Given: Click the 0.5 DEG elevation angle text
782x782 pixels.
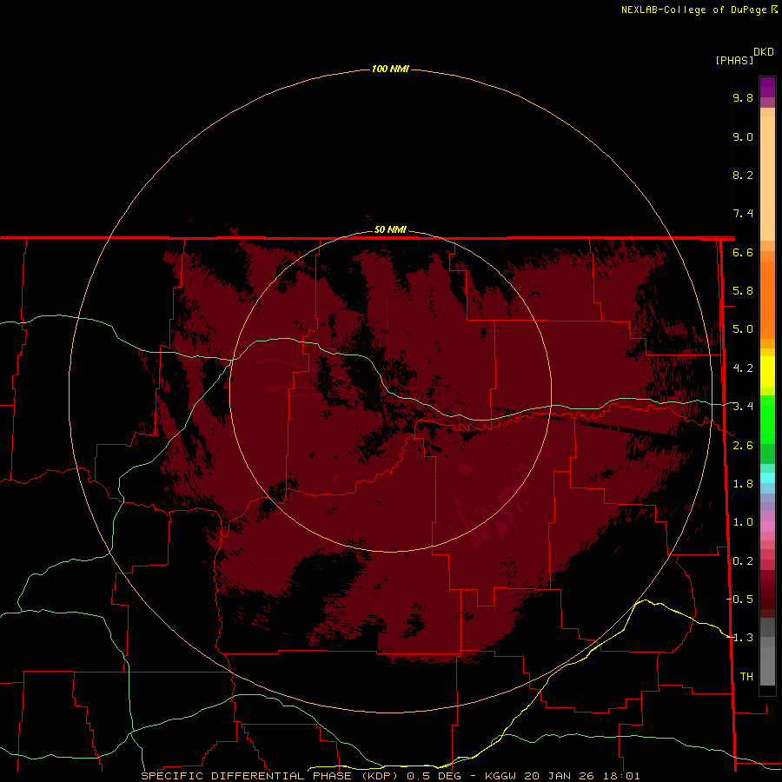Looking at the screenshot, I should (x=434, y=776).
